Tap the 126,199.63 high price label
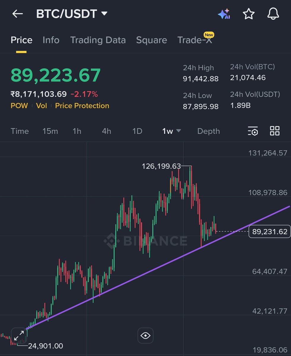The height and width of the screenshot is (356, 291). [161, 166]
